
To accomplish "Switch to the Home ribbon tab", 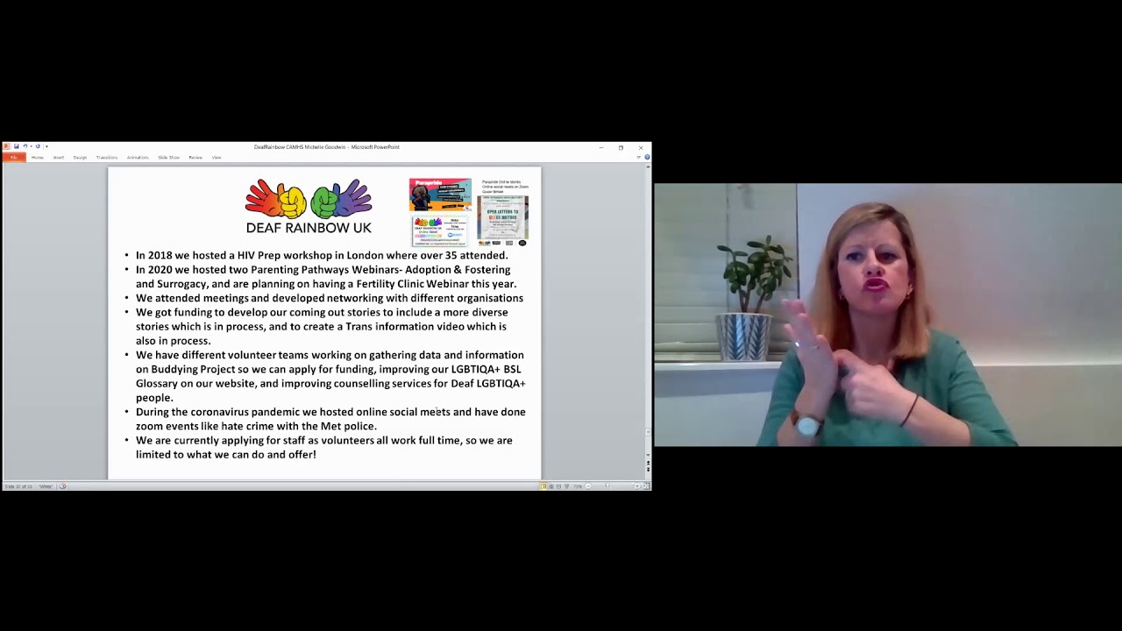I will pos(38,158).
